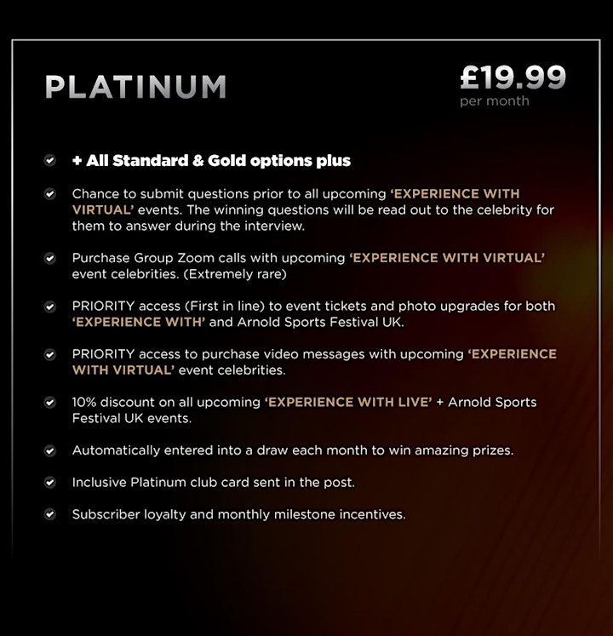Click checkmark beside All Standard & Gold options
The image size is (613, 636).
point(50,161)
